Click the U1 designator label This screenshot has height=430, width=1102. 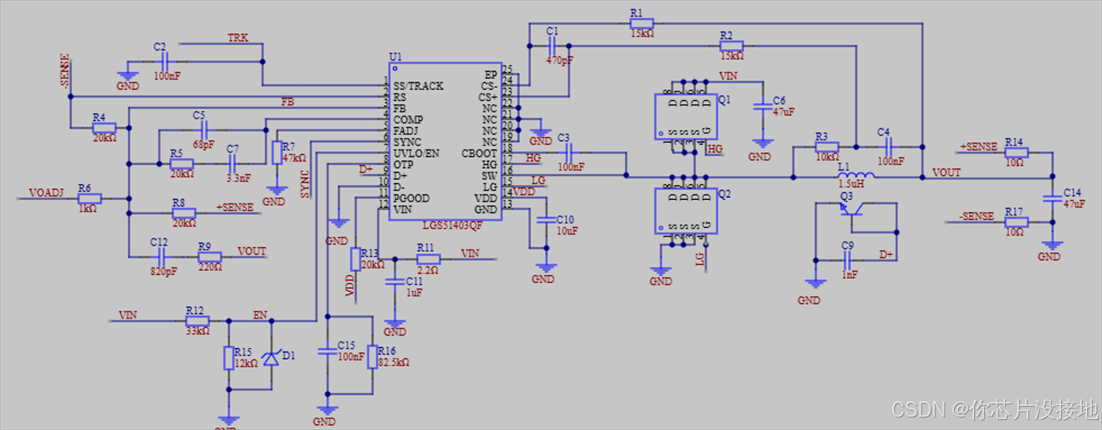(395, 57)
